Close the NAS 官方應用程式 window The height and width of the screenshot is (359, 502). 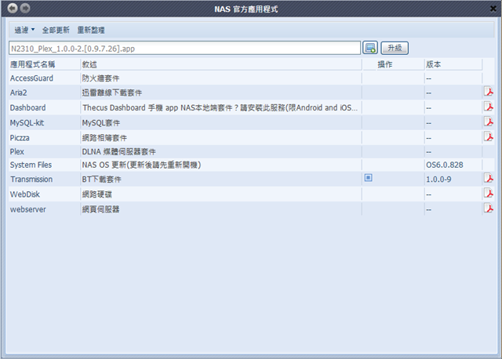pyautogui.click(x=493, y=9)
